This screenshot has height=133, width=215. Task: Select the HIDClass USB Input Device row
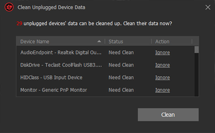tap(105, 77)
